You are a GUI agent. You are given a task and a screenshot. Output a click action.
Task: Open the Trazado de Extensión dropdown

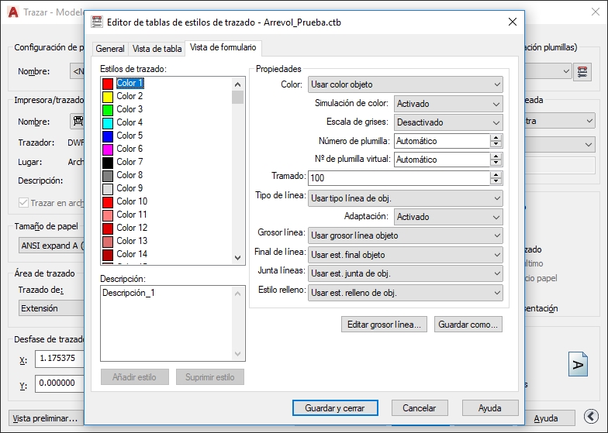51,308
